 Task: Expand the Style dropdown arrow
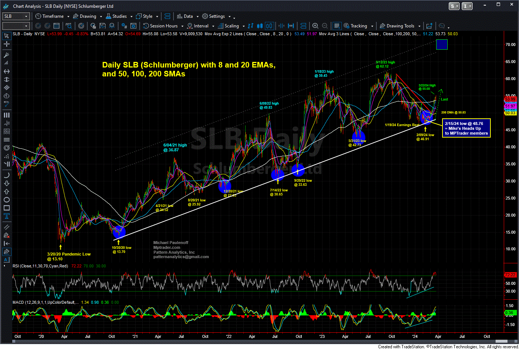157,17
